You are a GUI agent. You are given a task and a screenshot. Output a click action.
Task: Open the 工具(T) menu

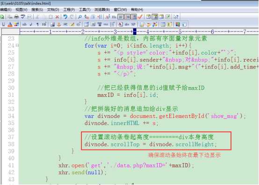pos(85,9)
